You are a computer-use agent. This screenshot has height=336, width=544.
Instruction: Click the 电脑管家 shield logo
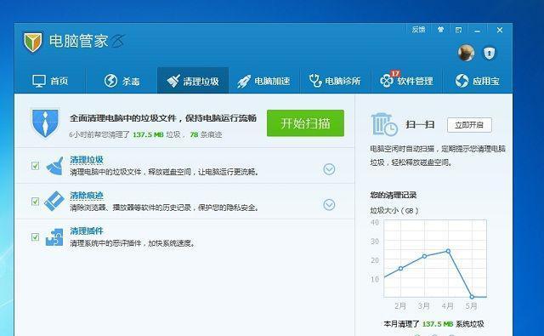pos(32,42)
